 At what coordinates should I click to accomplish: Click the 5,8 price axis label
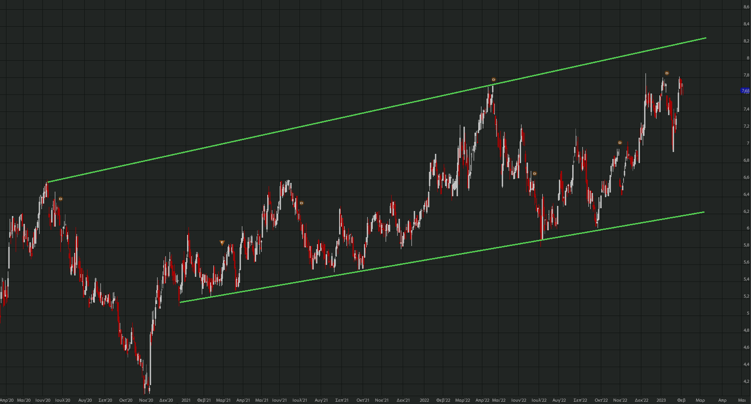746,246
